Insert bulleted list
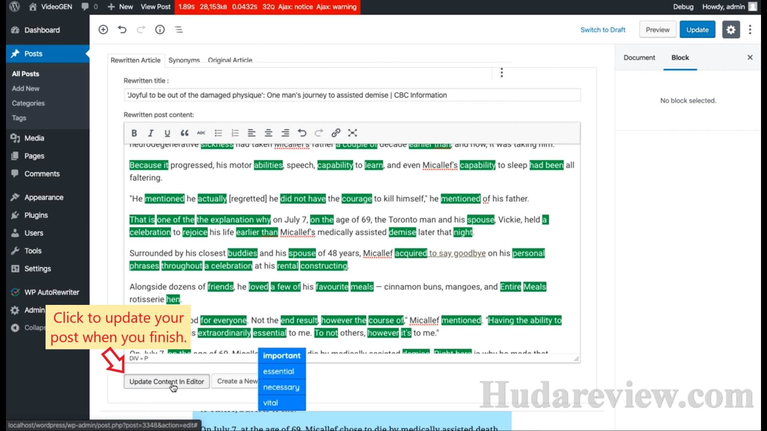 coord(218,133)
